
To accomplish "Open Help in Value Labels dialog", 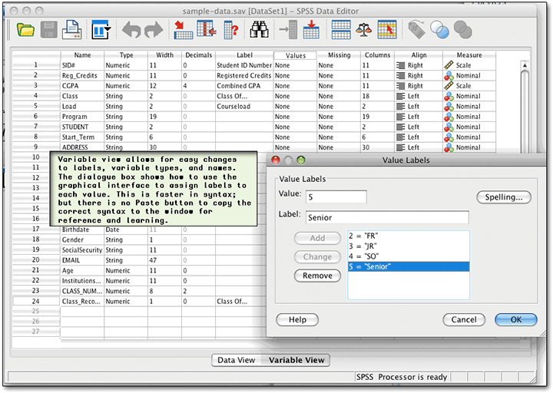I will [297, 319].
